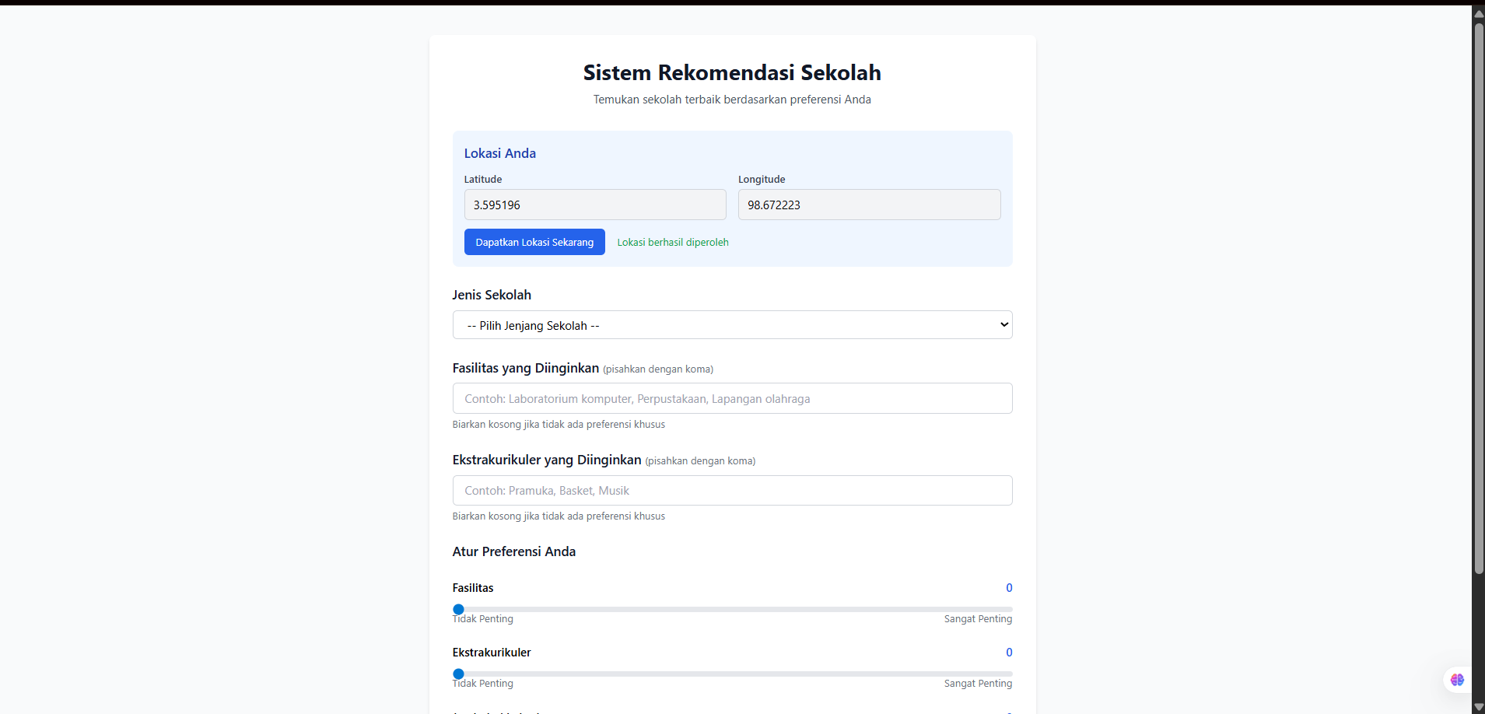Click the Fasilitas slider value 0
The width and height of the screenshot is (1485, 714).
(1009, 588)
